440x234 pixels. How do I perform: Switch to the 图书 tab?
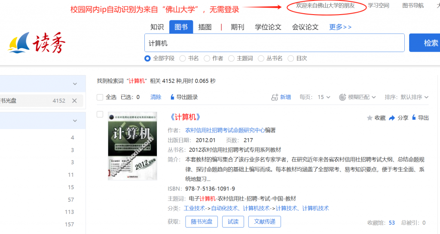(x=181, y=27)
